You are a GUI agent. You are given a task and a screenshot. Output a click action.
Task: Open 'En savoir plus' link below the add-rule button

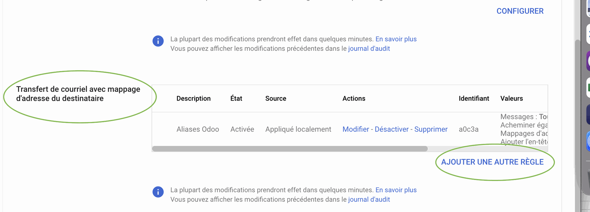396,190
